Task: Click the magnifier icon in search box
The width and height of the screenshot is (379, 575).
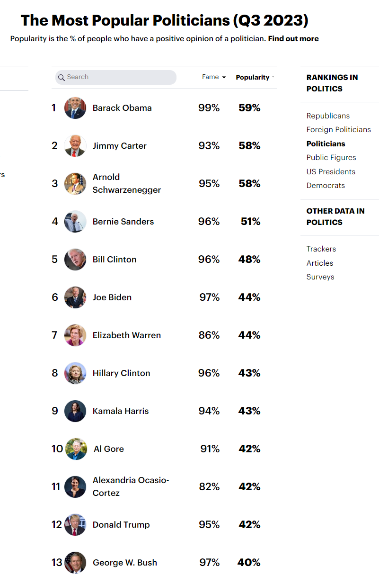Action: 62,77
